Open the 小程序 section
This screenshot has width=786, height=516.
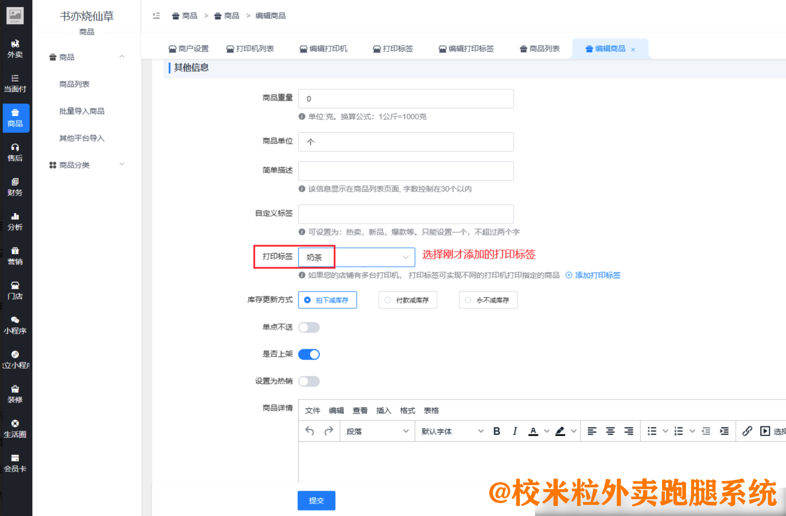click(x=15, y=325)
